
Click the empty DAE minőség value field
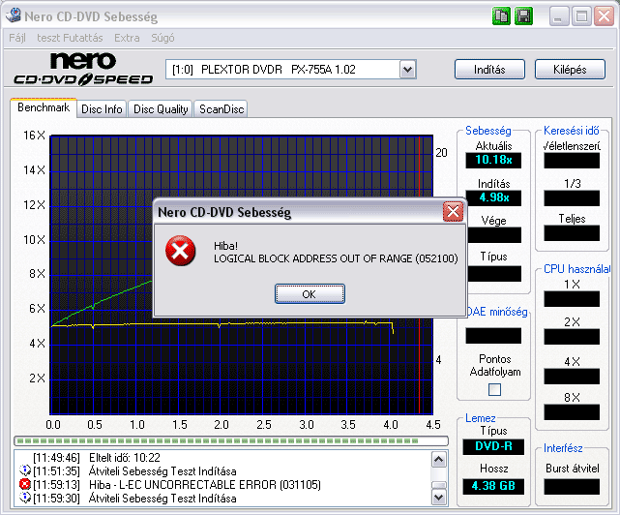[493, 335]
